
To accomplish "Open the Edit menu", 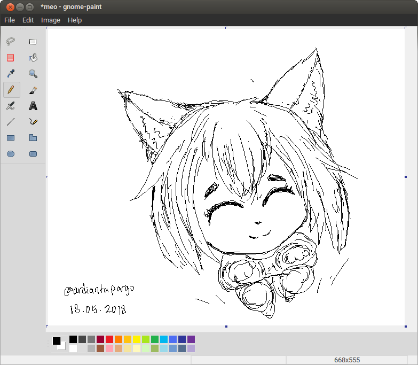I will pos(28,20).
